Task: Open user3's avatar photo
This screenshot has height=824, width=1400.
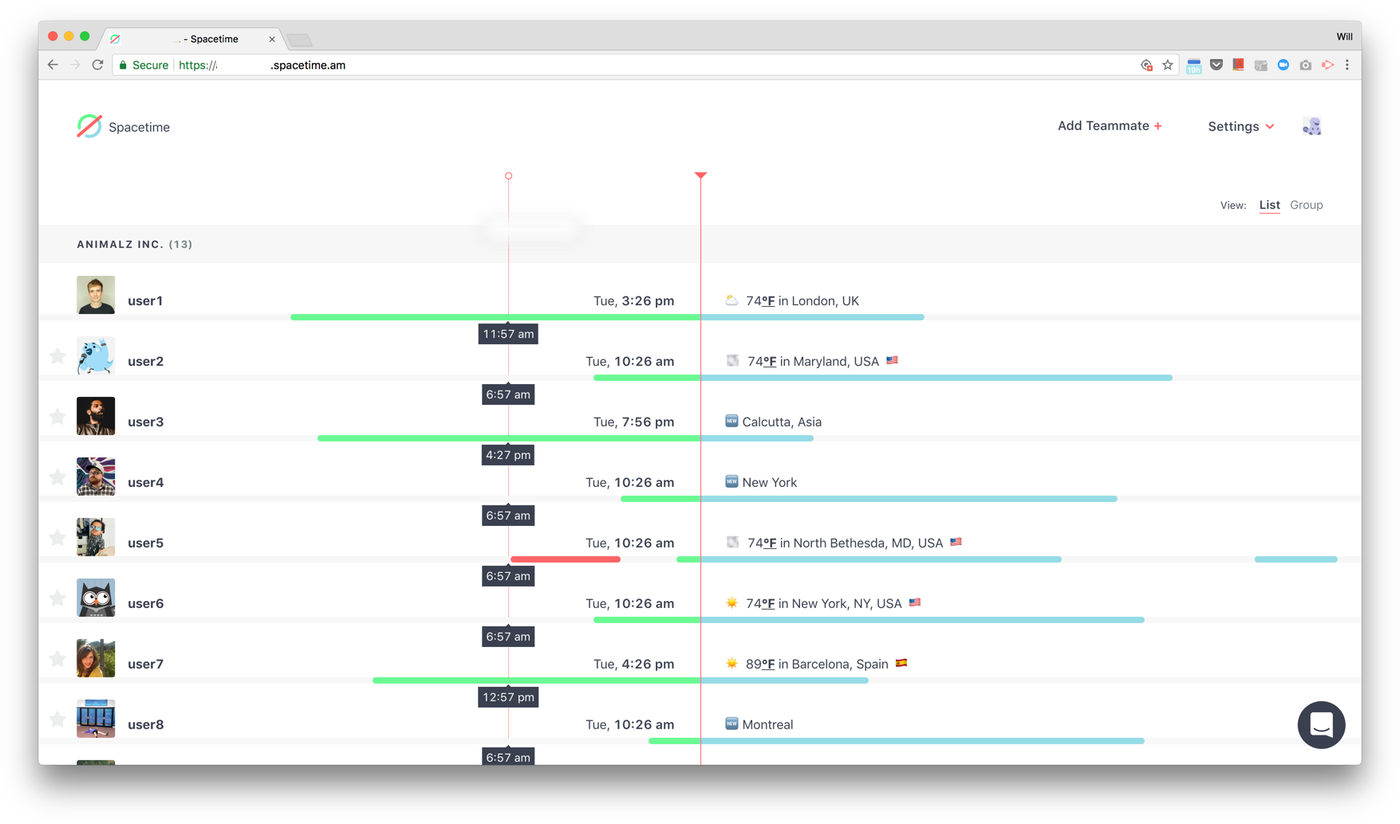Action: coord(96,416)
